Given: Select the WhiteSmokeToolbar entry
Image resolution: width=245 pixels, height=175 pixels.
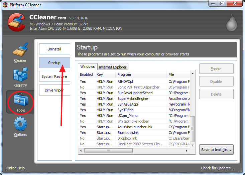Looking at the screenshot, I should (134, 121).
